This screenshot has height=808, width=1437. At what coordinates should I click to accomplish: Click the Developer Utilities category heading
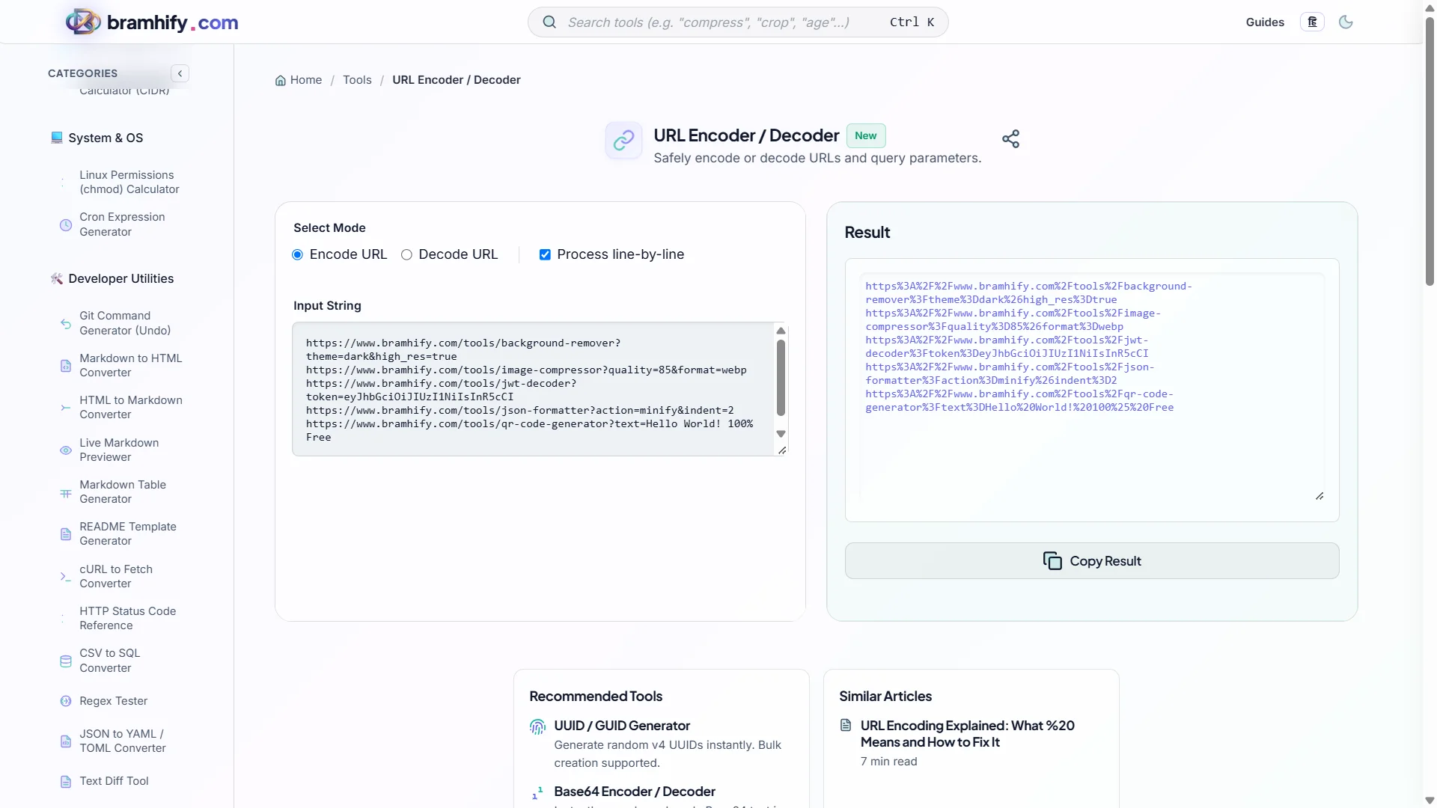[121, 279]
